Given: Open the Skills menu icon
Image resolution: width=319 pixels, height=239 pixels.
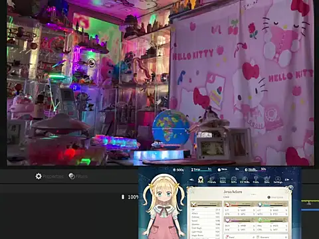Looking at the screenshot, I should [x=234, y=180].
